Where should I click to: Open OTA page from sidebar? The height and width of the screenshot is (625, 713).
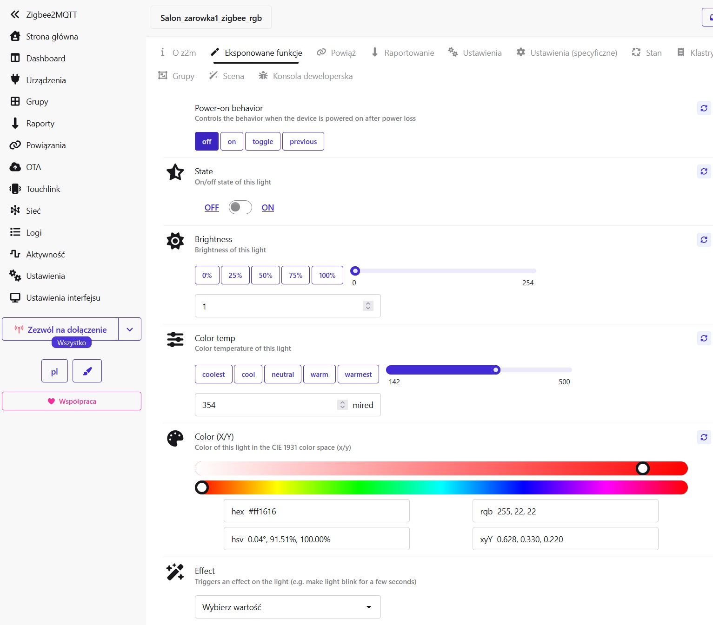(33, 167)
